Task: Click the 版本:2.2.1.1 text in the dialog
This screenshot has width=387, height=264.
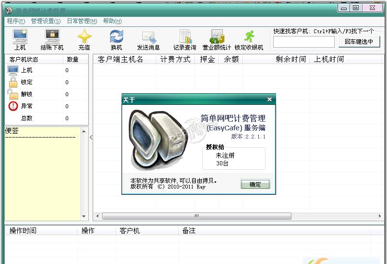Action: click(248, 137)
